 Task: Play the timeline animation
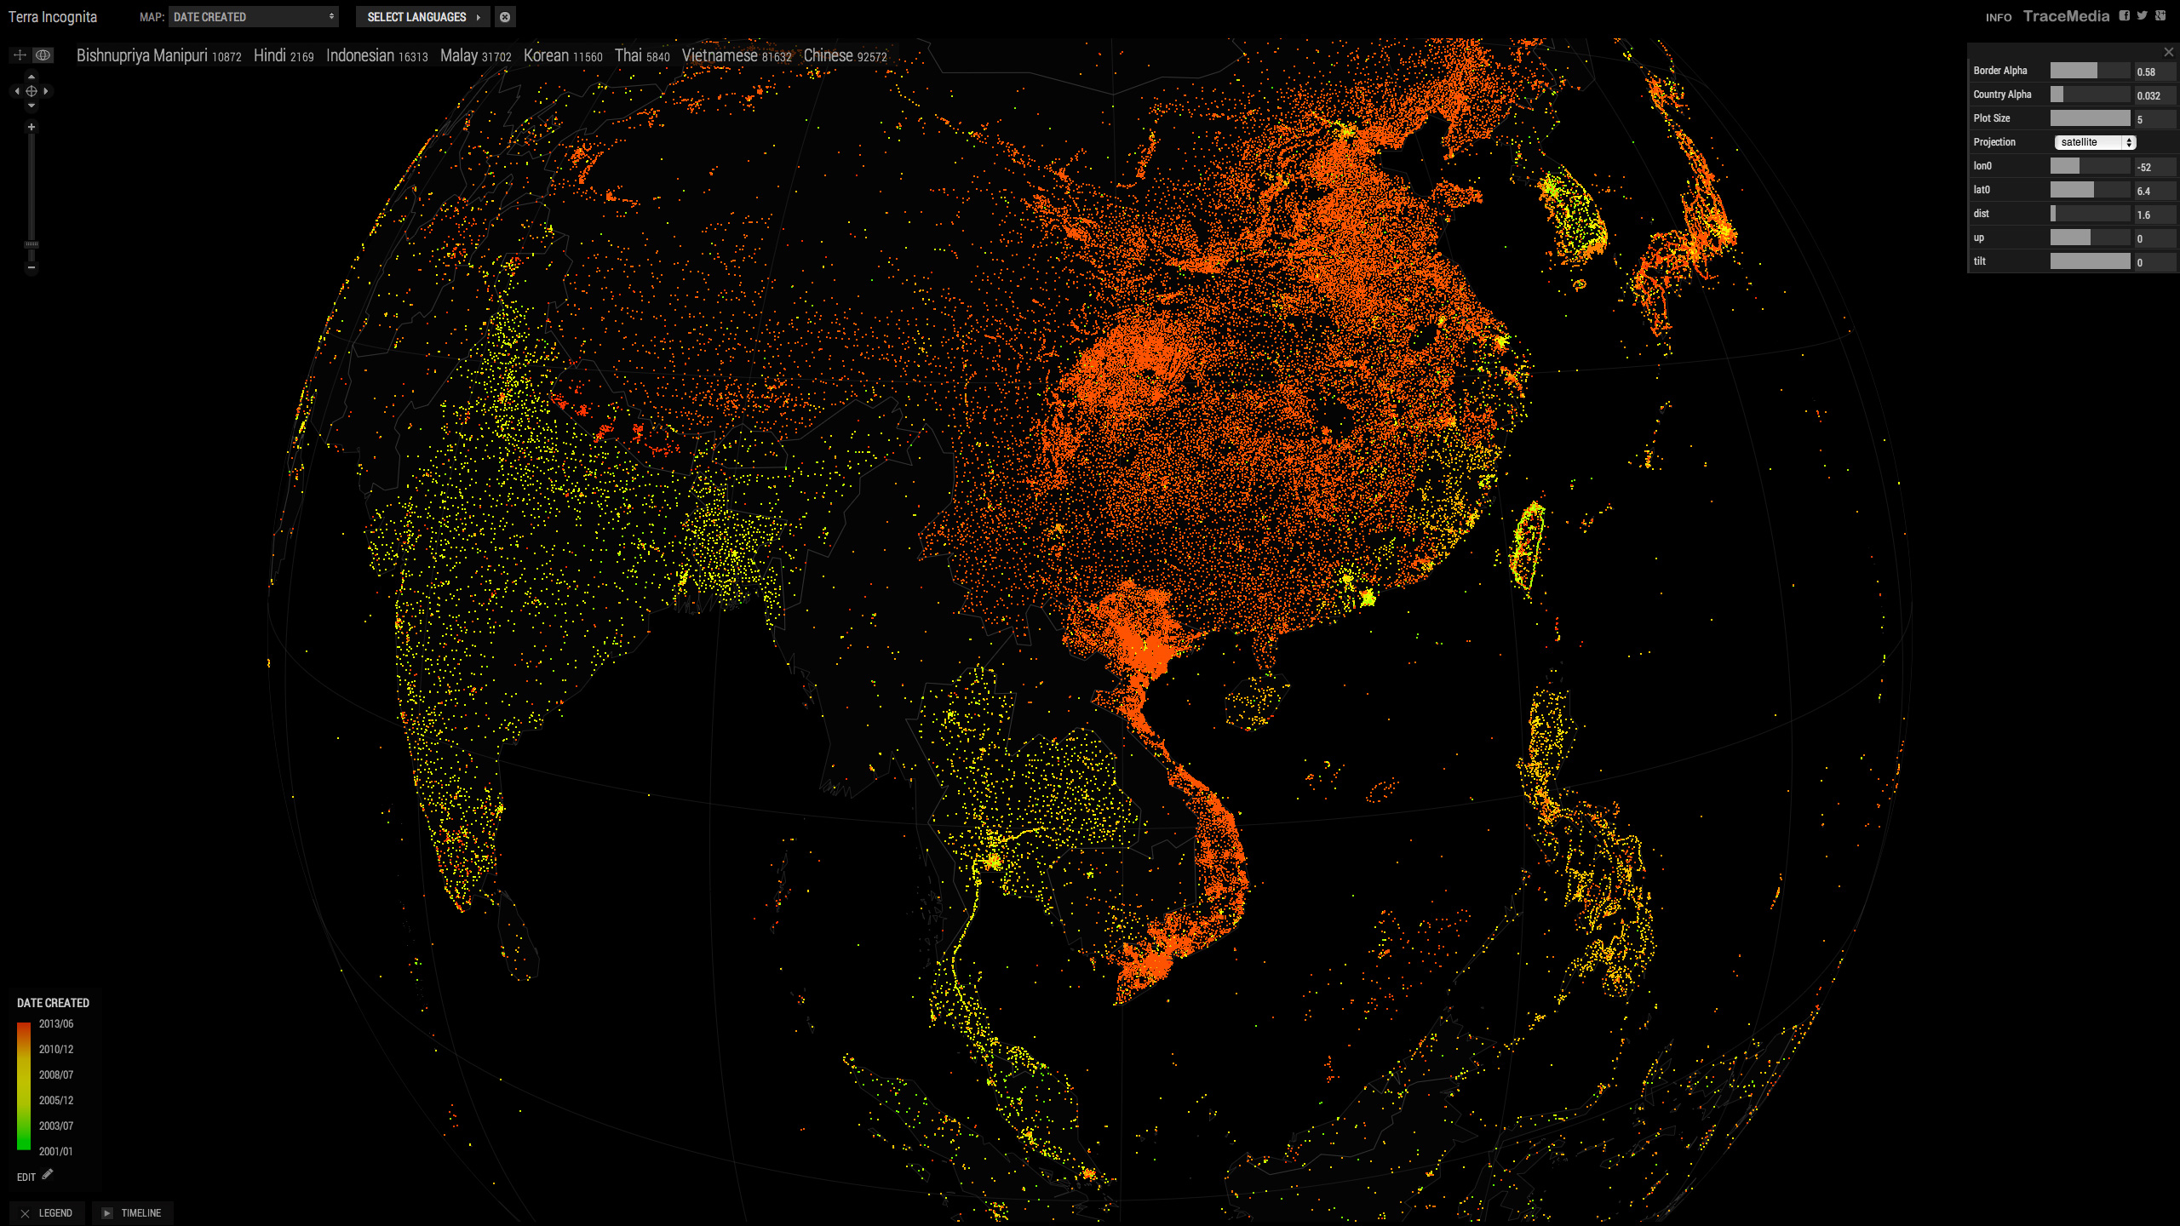[x=107, y=1213]
